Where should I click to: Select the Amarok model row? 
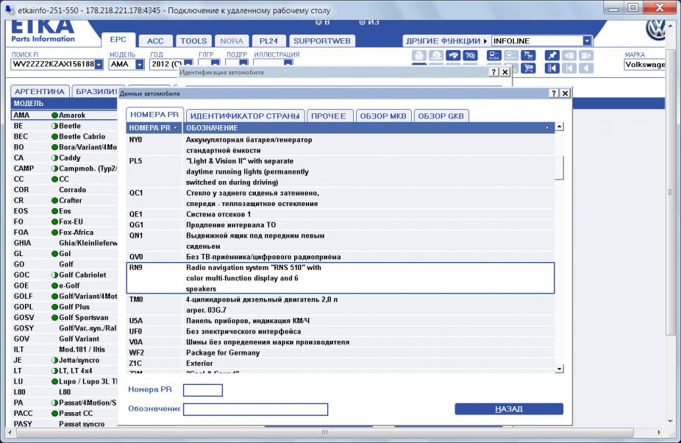coord(64,116)
